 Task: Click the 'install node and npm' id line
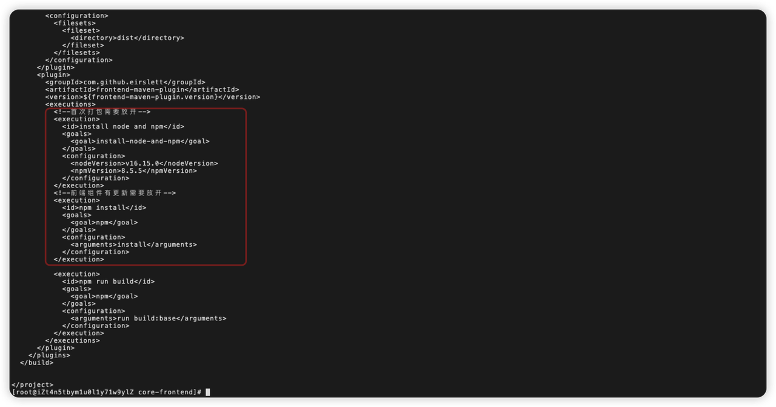pyautogui.click(x=123, y=126)
